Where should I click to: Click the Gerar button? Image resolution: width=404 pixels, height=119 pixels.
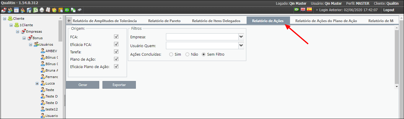pyautogui.click(x=83, y=85)
